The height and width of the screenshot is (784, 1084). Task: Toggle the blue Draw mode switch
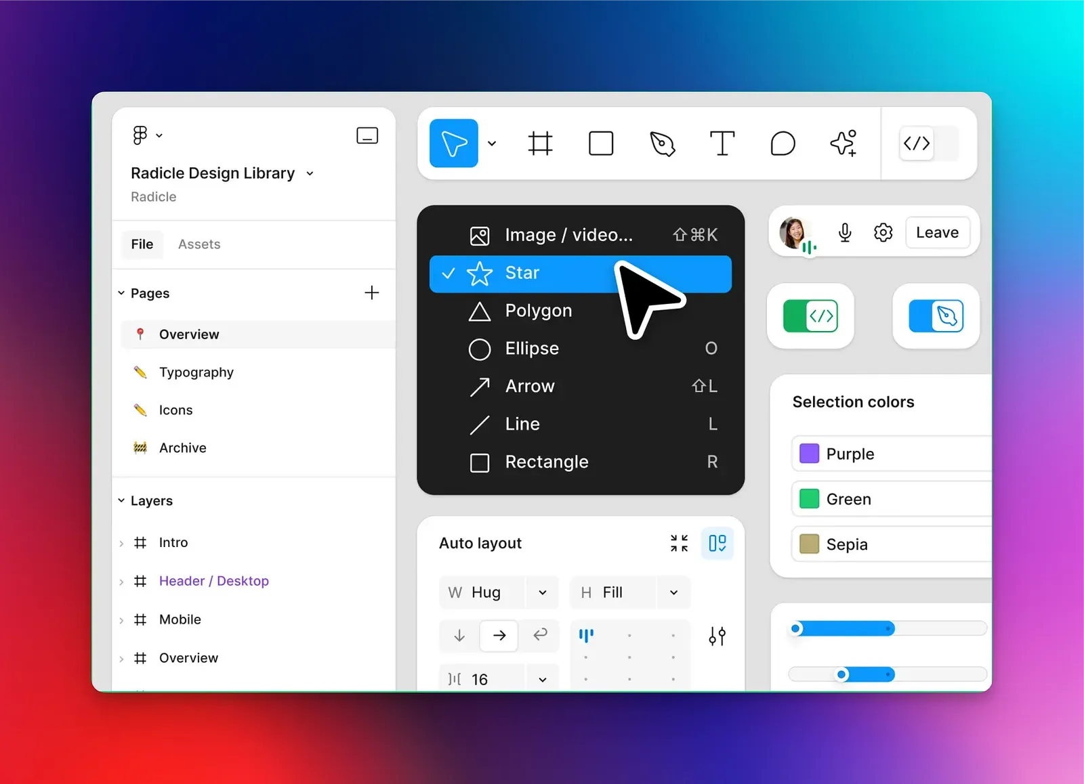point(936,316)
